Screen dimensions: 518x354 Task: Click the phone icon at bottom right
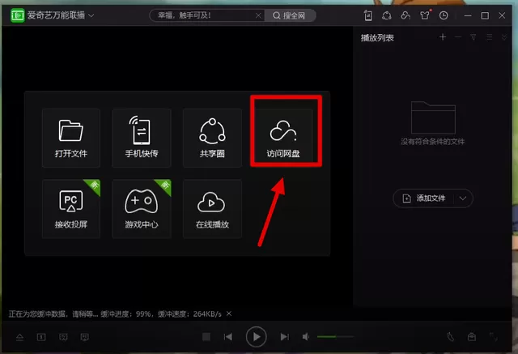[450, 337]
